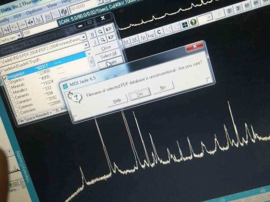The width and height of the screenshot is (270, 202).
Task: Click scroll-up arrow of category list
Action: click(89, 54)
